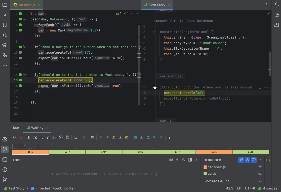
Task: Run the 'DeLorean' describe block from the gutter
Action: [24, 19]
